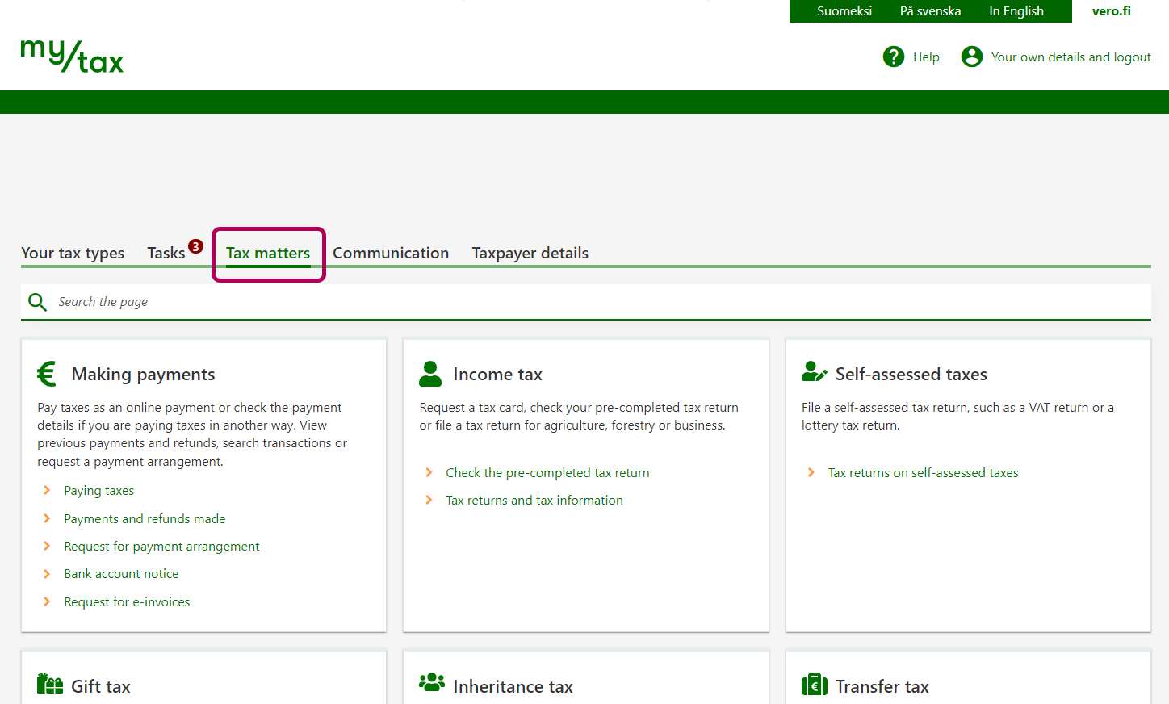Open Paying taxes link
Viewport: 1169px width, 704px height.
[98, 491]
